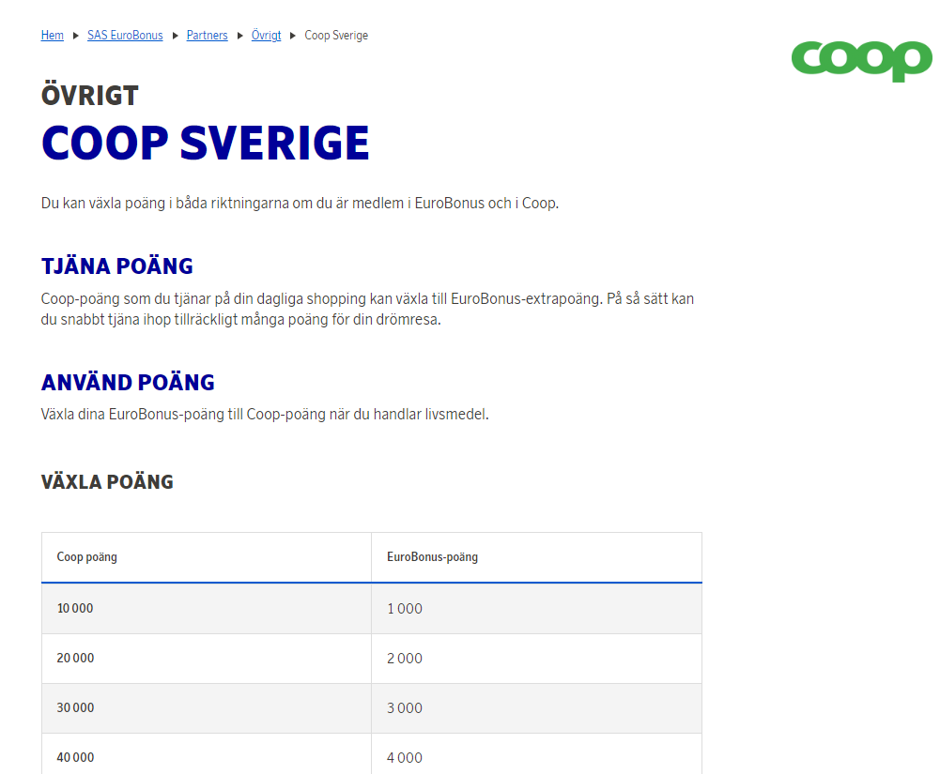Click the COOP SVERIGE main heading

206,143
